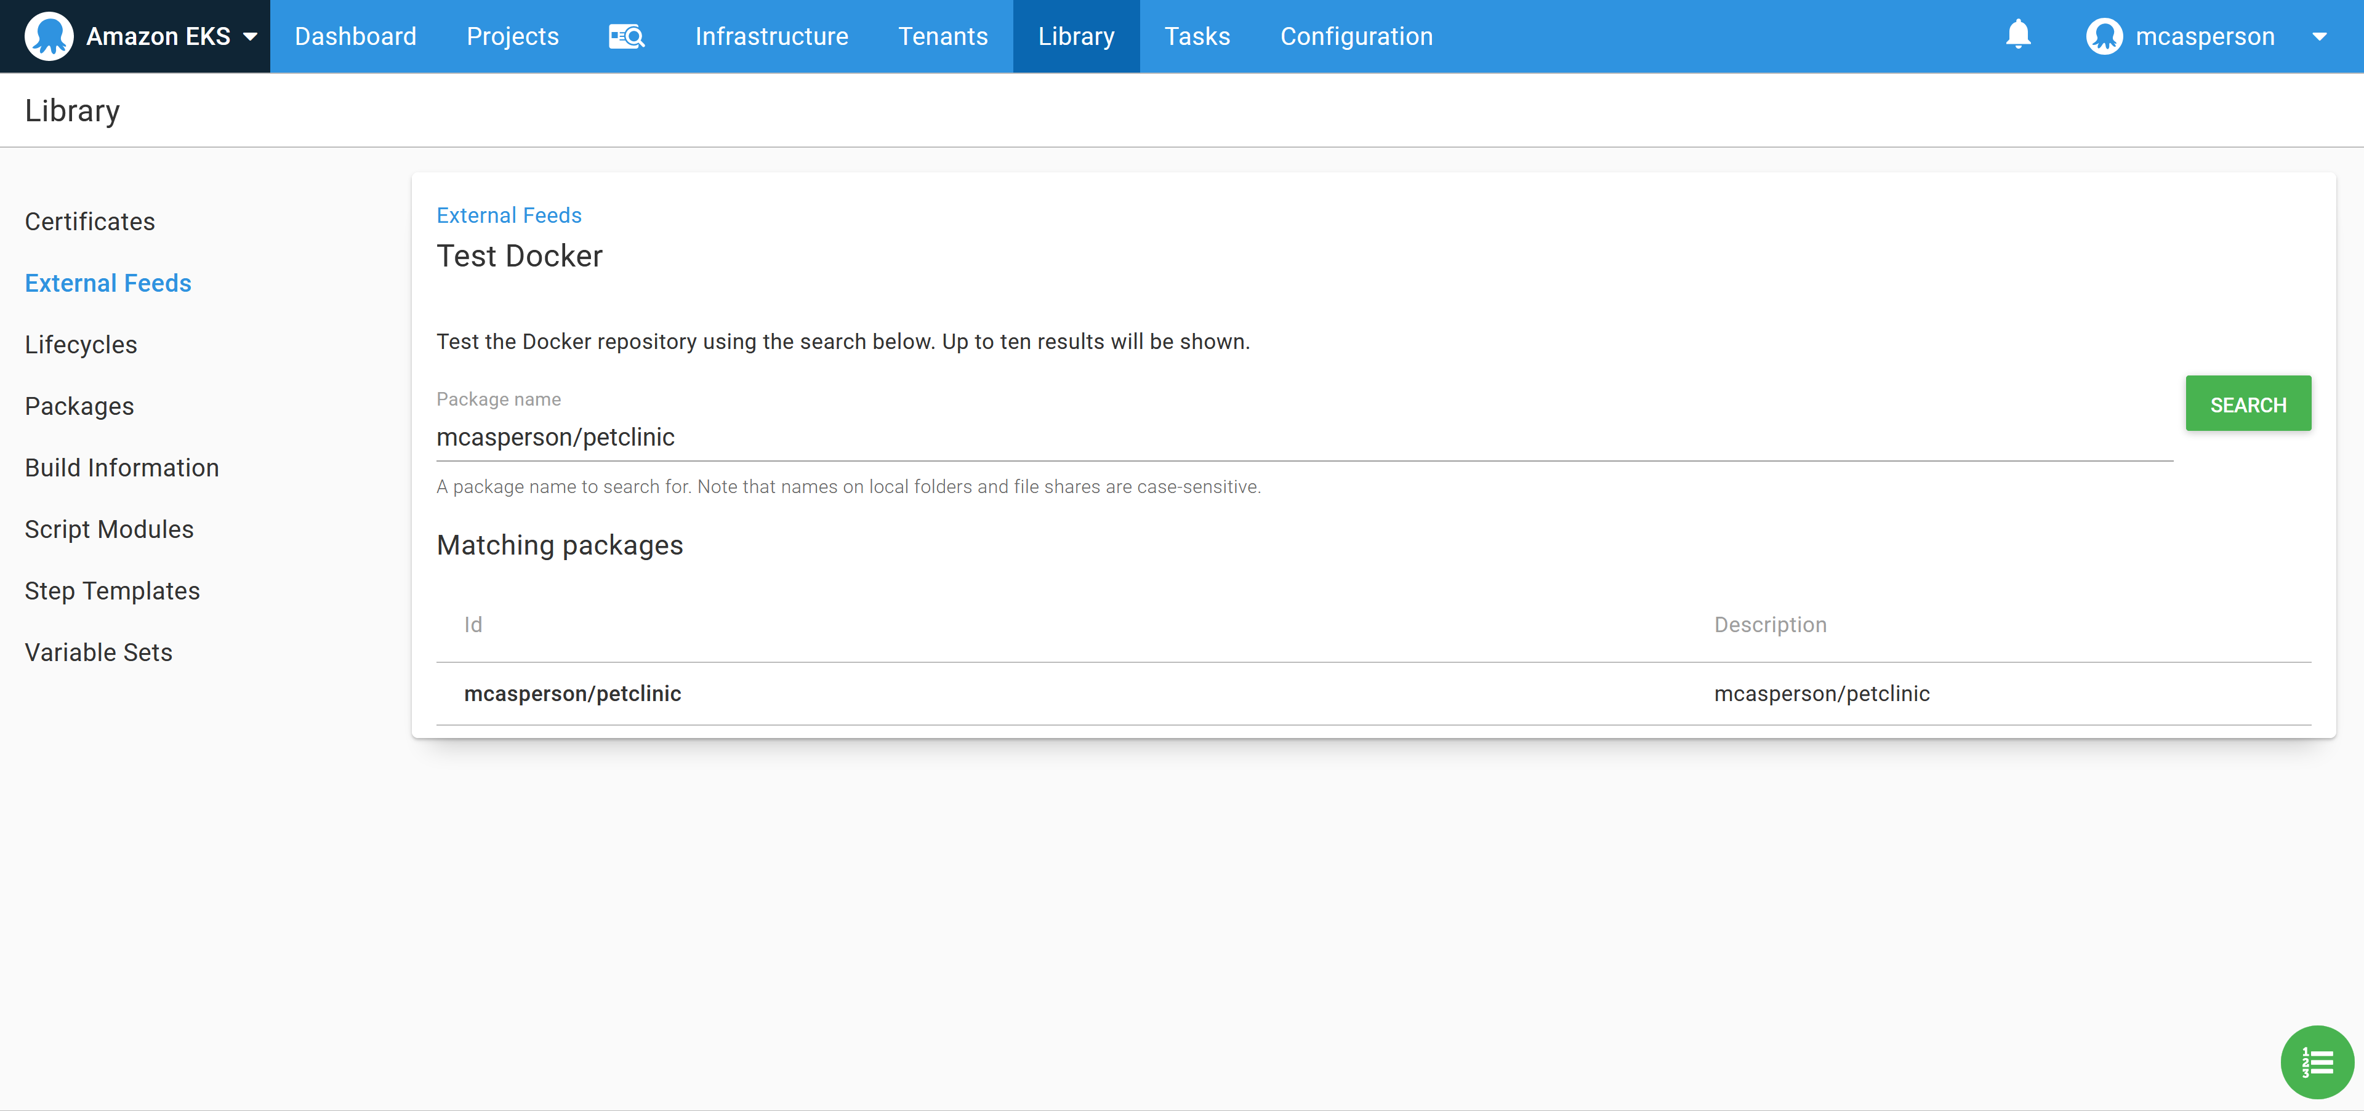Follow the External Feeds breadcrumb link
2364x1111 pixels.
[x=509, y=215]
